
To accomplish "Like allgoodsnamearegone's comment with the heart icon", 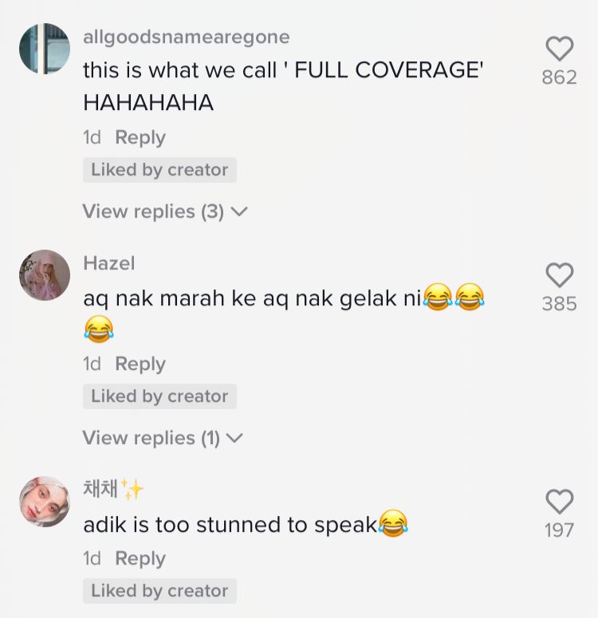I will [x=560, y=49].
